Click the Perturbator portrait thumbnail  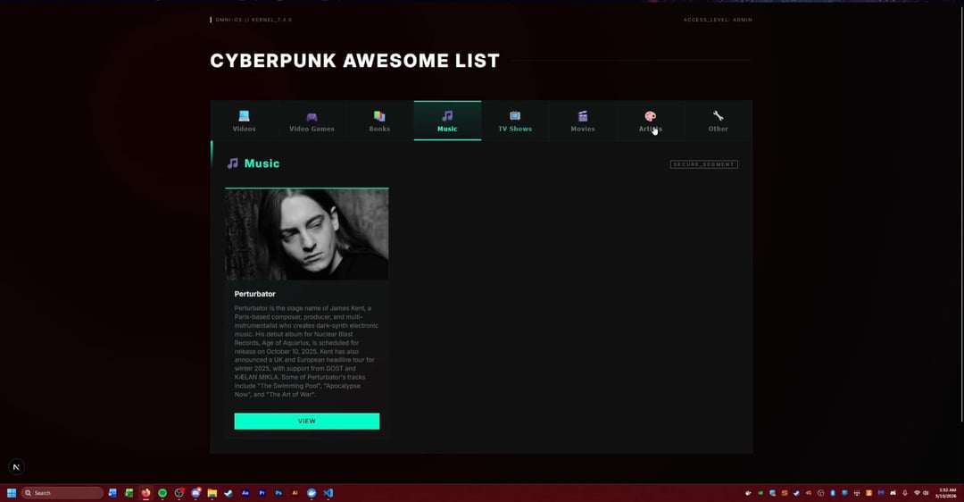tap(306, 234)
